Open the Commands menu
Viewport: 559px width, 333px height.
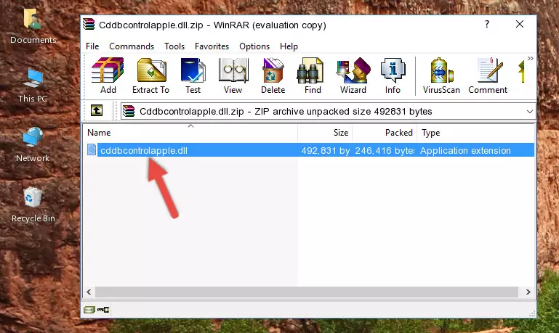[132, 46]
